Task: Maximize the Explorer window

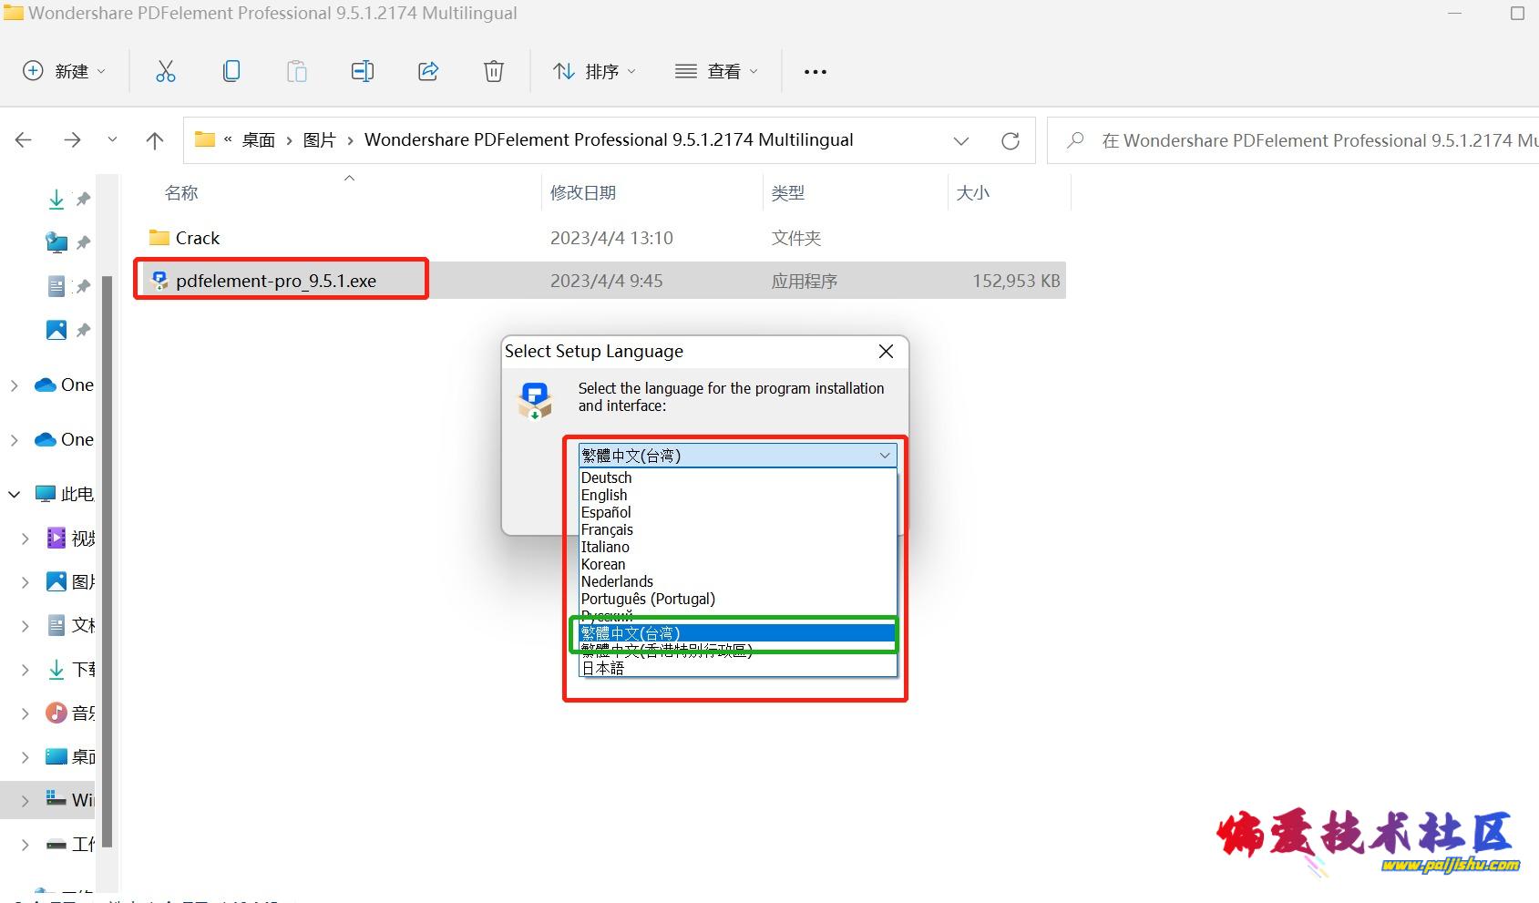Action: (x=1517, y=14)
